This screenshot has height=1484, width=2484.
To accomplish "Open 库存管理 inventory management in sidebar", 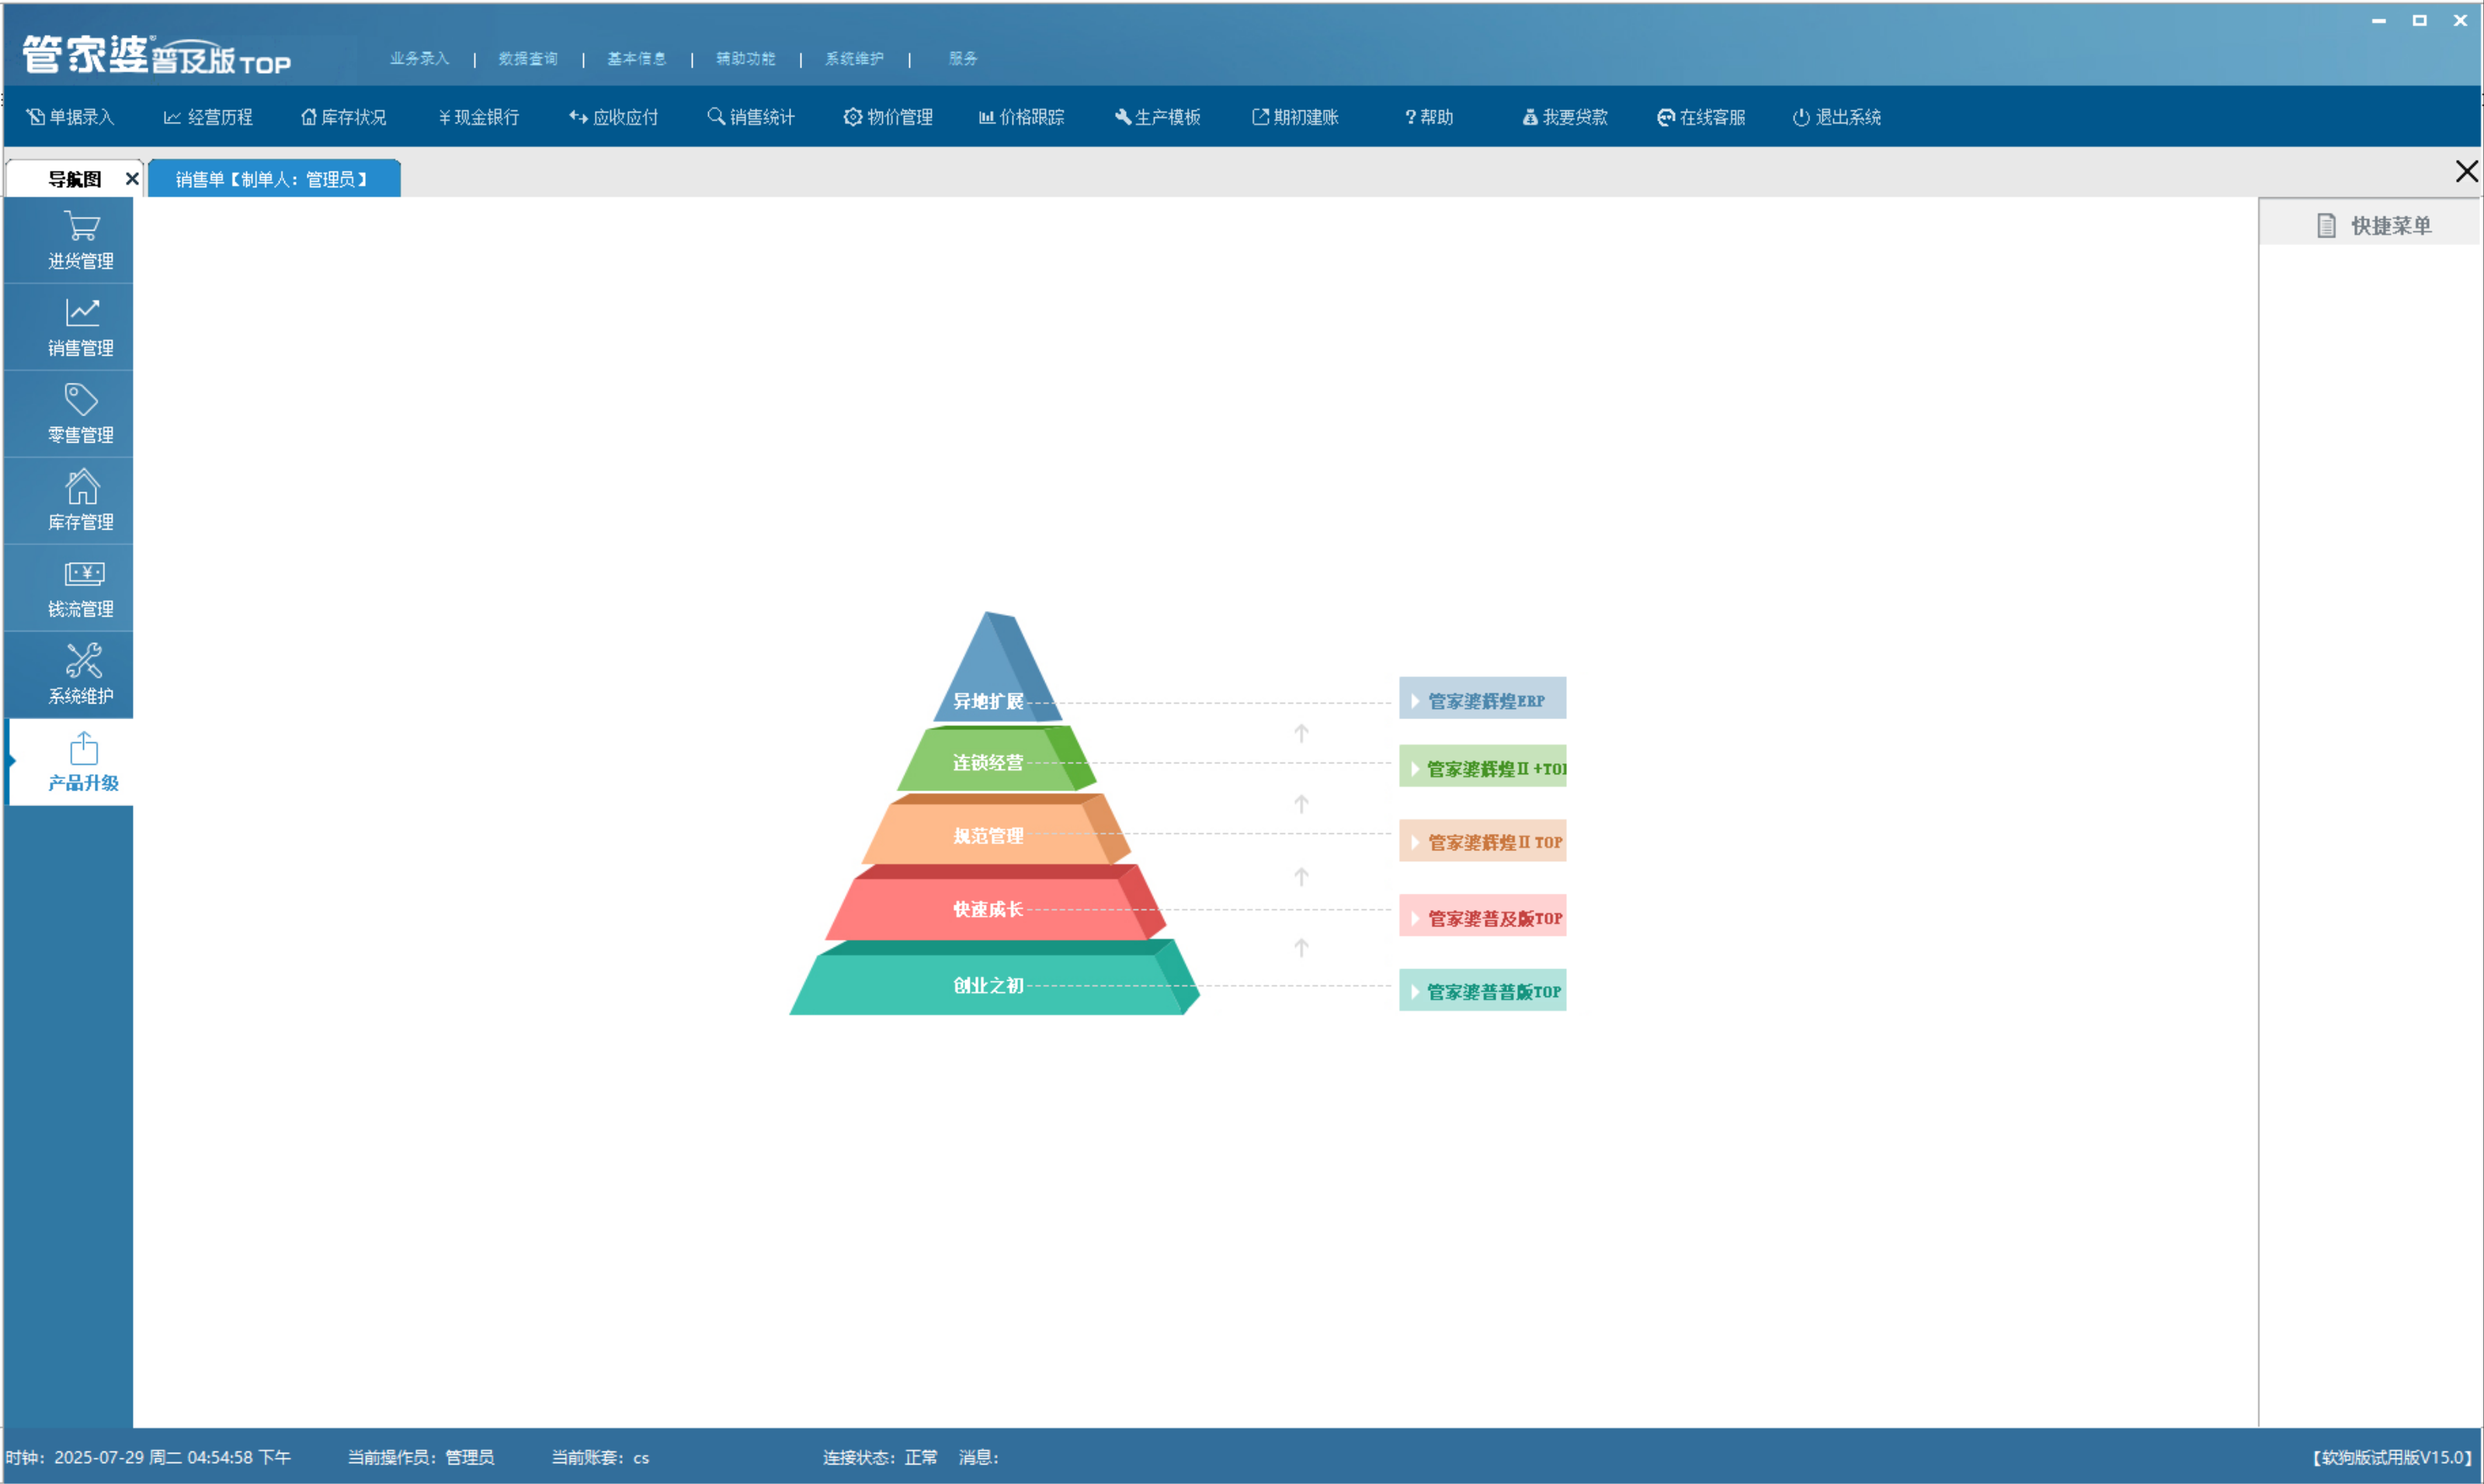I will [69, 501].
